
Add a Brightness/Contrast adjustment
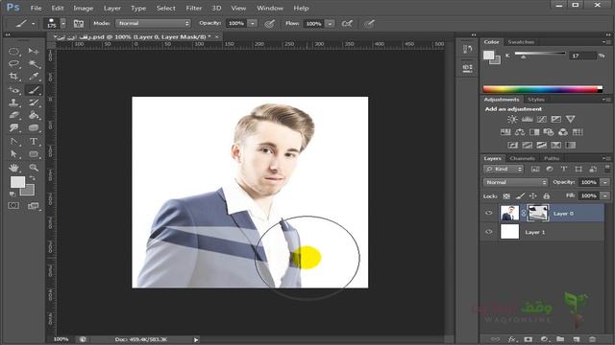tap(512, 119)
